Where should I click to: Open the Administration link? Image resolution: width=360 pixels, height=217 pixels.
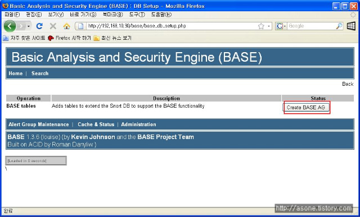(138, 124)
